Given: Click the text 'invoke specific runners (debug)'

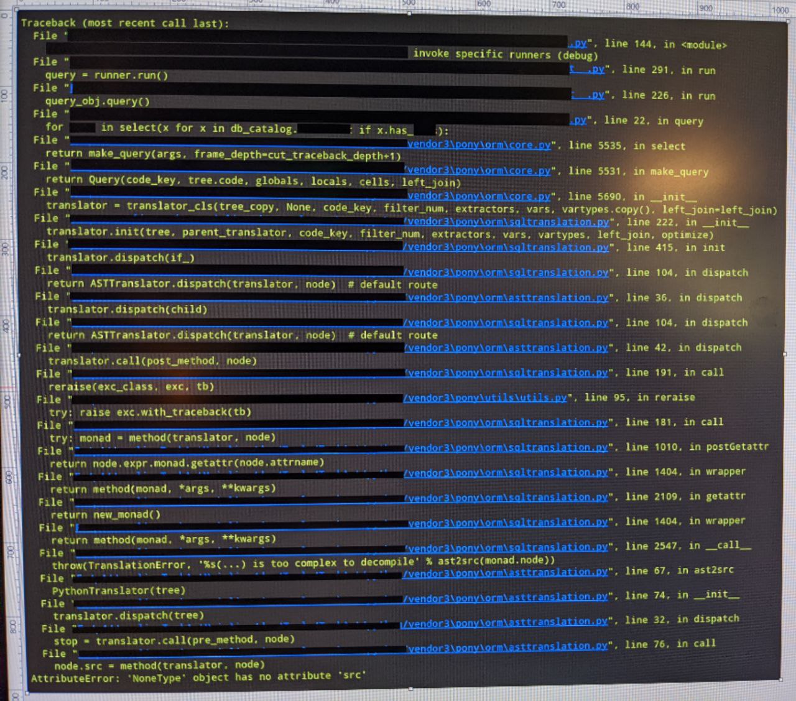Looking at the screenshot, I should click(x=506, y=54).
